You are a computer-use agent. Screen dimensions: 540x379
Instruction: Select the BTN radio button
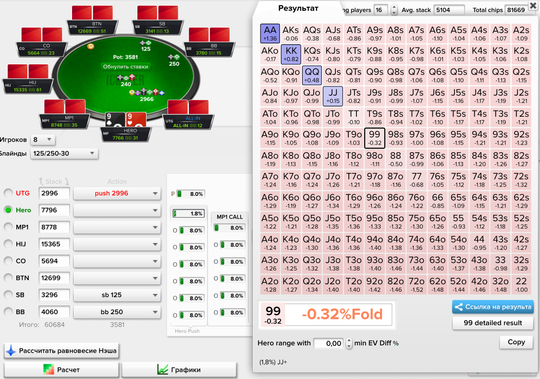(8, 278)
